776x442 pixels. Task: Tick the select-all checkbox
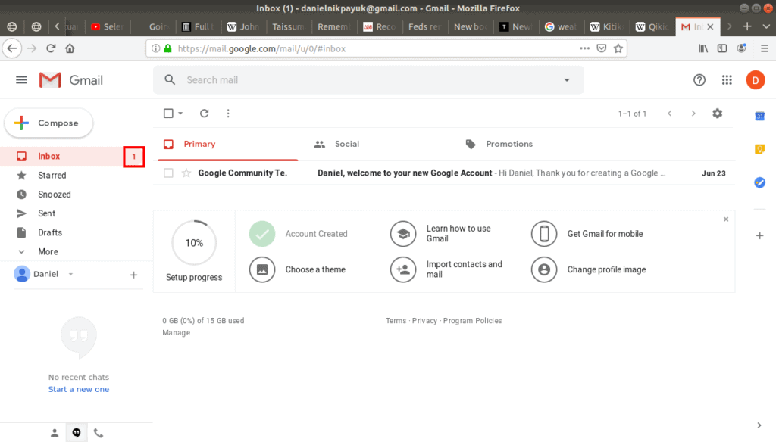[168, 114]
